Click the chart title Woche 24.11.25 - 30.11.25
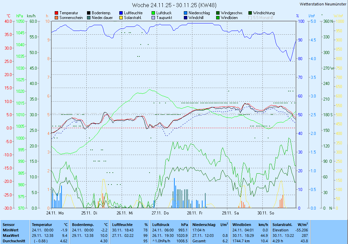The image size is (348, 244). 174,5
